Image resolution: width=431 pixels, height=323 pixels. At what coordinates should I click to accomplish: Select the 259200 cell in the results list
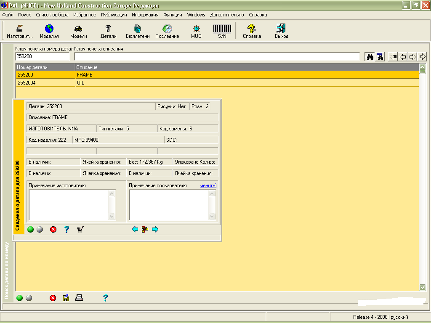point(45,75)
